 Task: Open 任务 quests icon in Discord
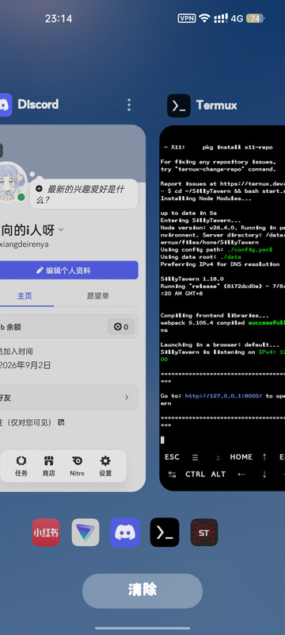pos(21,466)
